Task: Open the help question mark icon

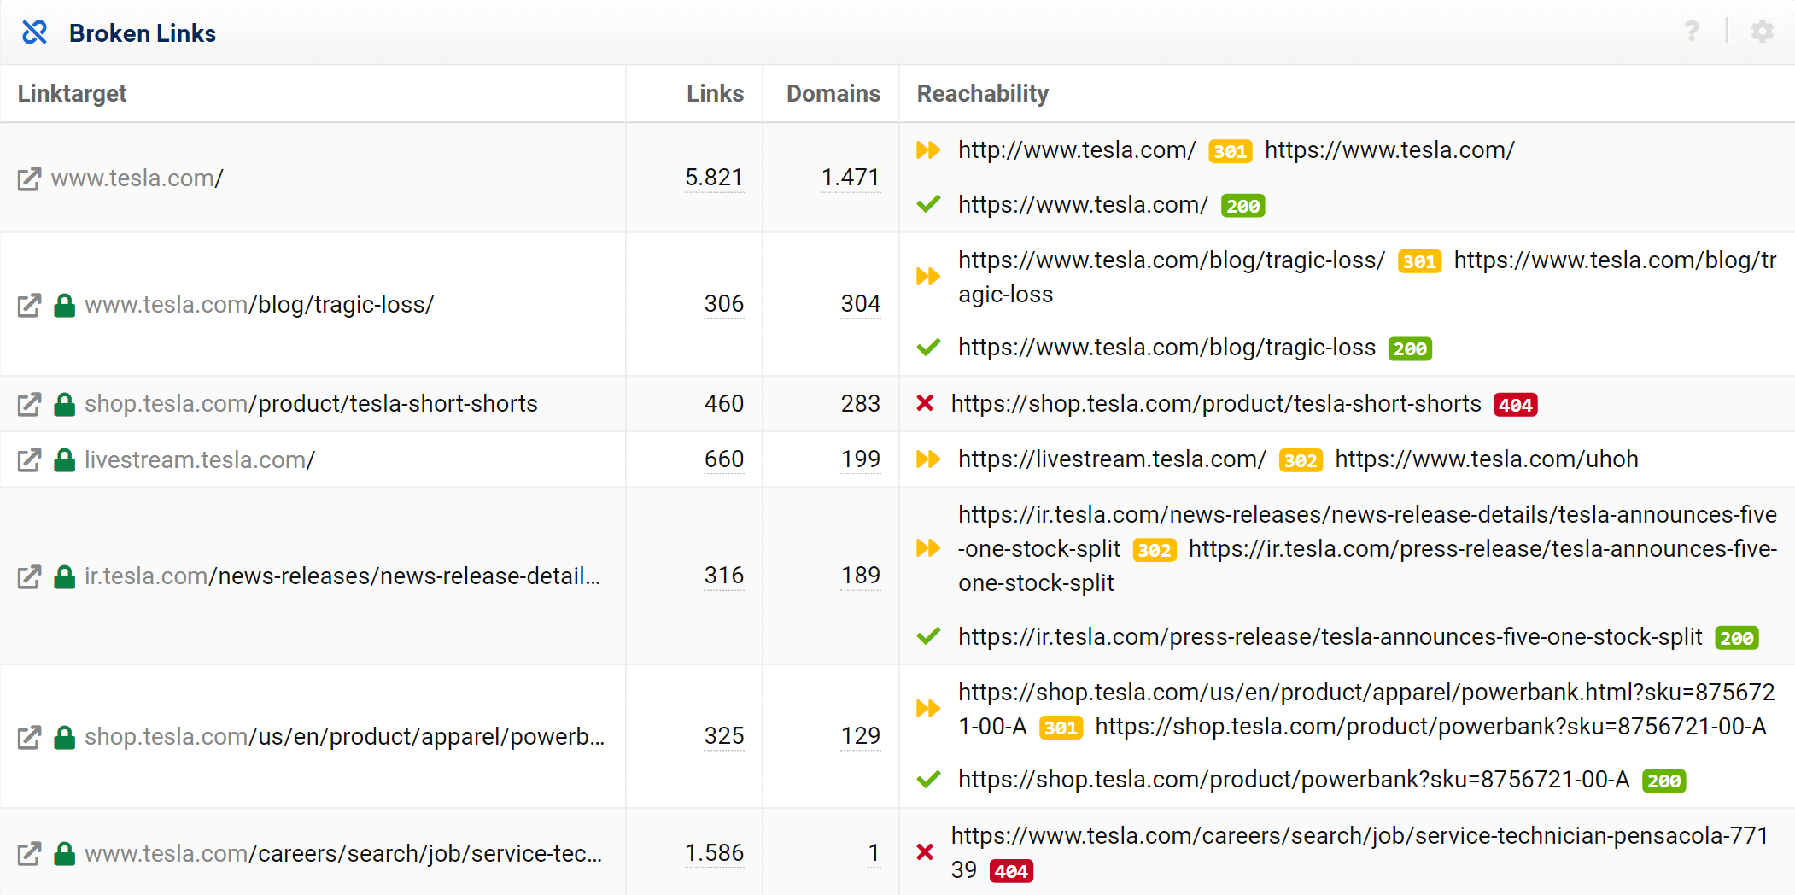Action: coord(1692,32)
